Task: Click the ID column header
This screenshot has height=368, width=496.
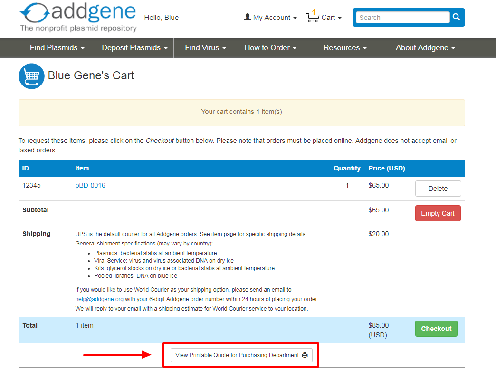Action: click(x=25, y=168)
